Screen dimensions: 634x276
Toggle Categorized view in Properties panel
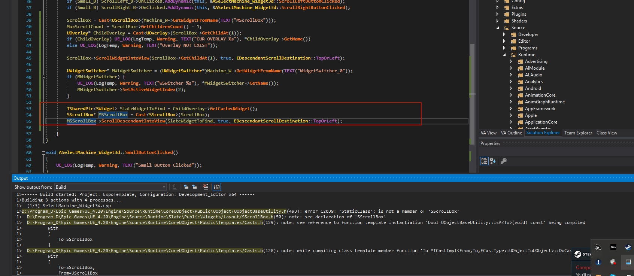point(484,161)
